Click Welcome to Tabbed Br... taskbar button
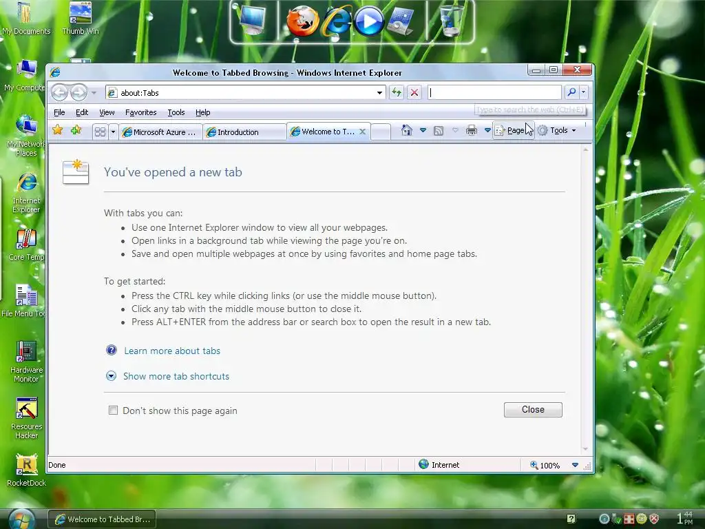This screenshot has height=529, width=705. pos(102,519)
